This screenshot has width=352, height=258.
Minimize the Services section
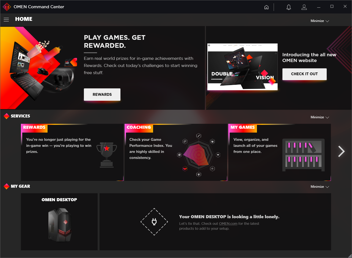[320, 117]
